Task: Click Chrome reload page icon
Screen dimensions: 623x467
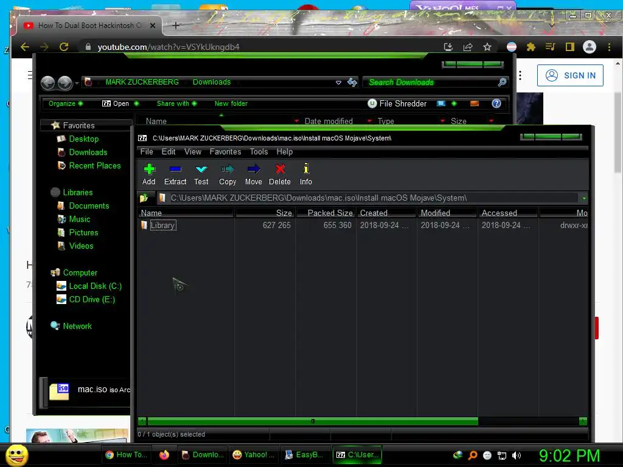Action: tap(64, 47)
